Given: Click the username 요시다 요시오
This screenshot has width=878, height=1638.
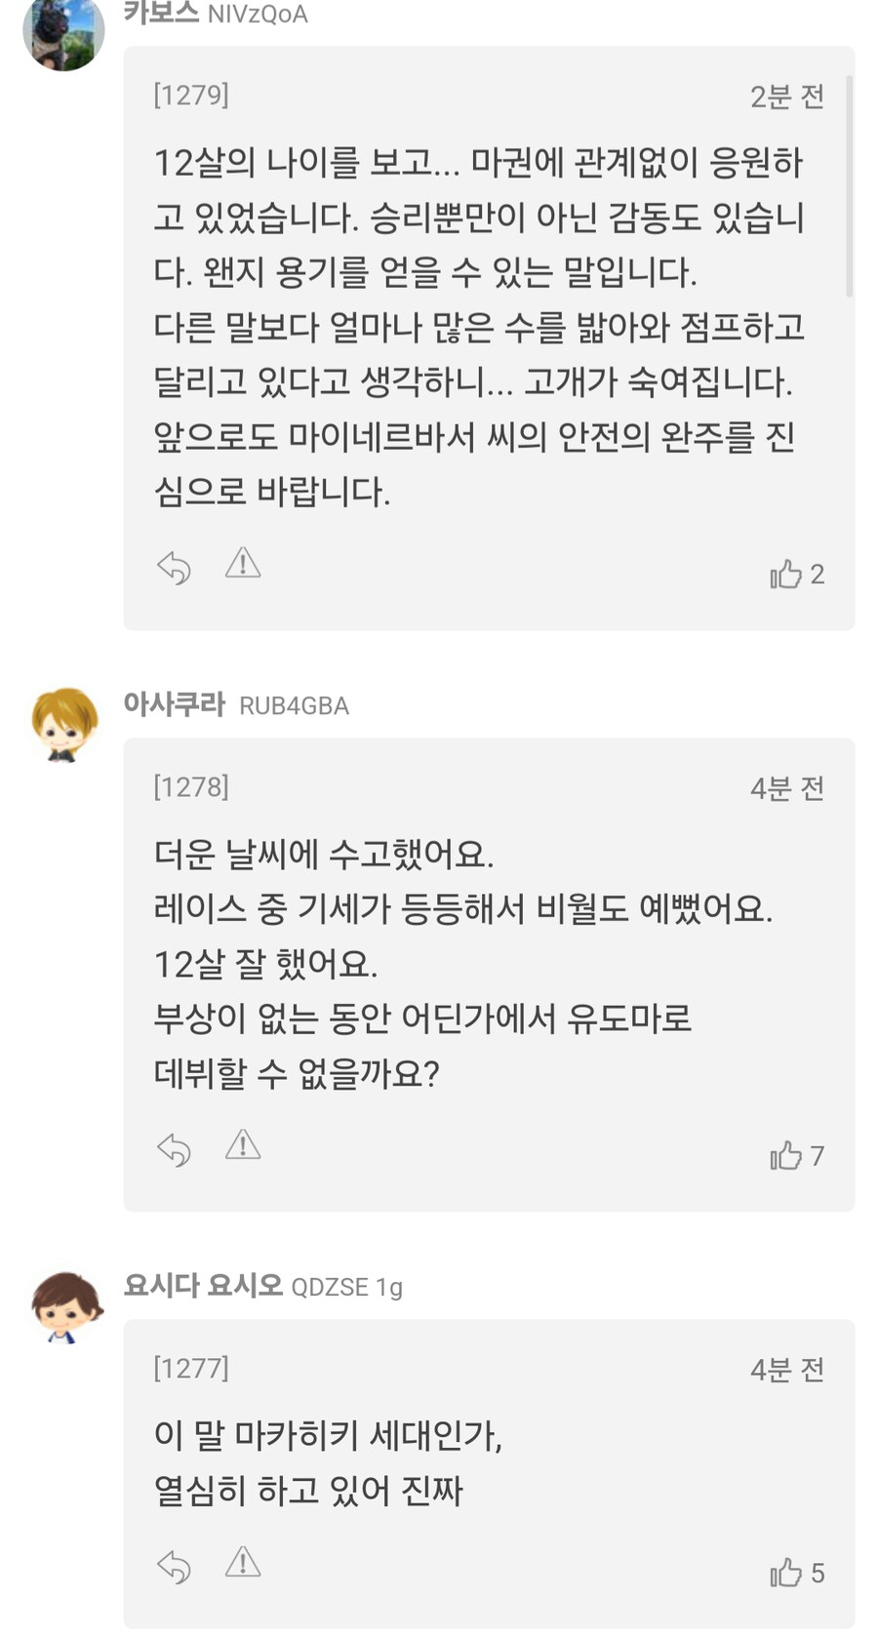Looking at the screenshot, I should coord(198,1286).
